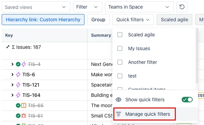This screenshot has width=204, height=125.
Task: Click the Show quick filters menu label
Action: [x=145, y=100]
